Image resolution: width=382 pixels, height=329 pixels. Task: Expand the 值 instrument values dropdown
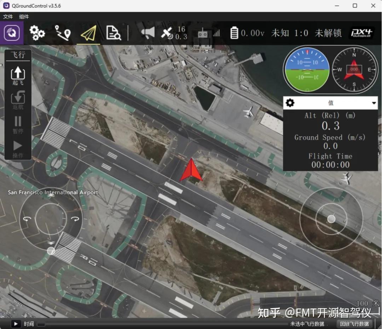(x=374, y=103)
